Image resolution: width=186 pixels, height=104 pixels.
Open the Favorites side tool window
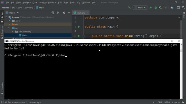point(2,88)
